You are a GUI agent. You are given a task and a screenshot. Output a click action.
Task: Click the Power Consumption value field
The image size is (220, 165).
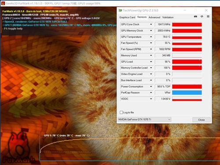(163, 86)
